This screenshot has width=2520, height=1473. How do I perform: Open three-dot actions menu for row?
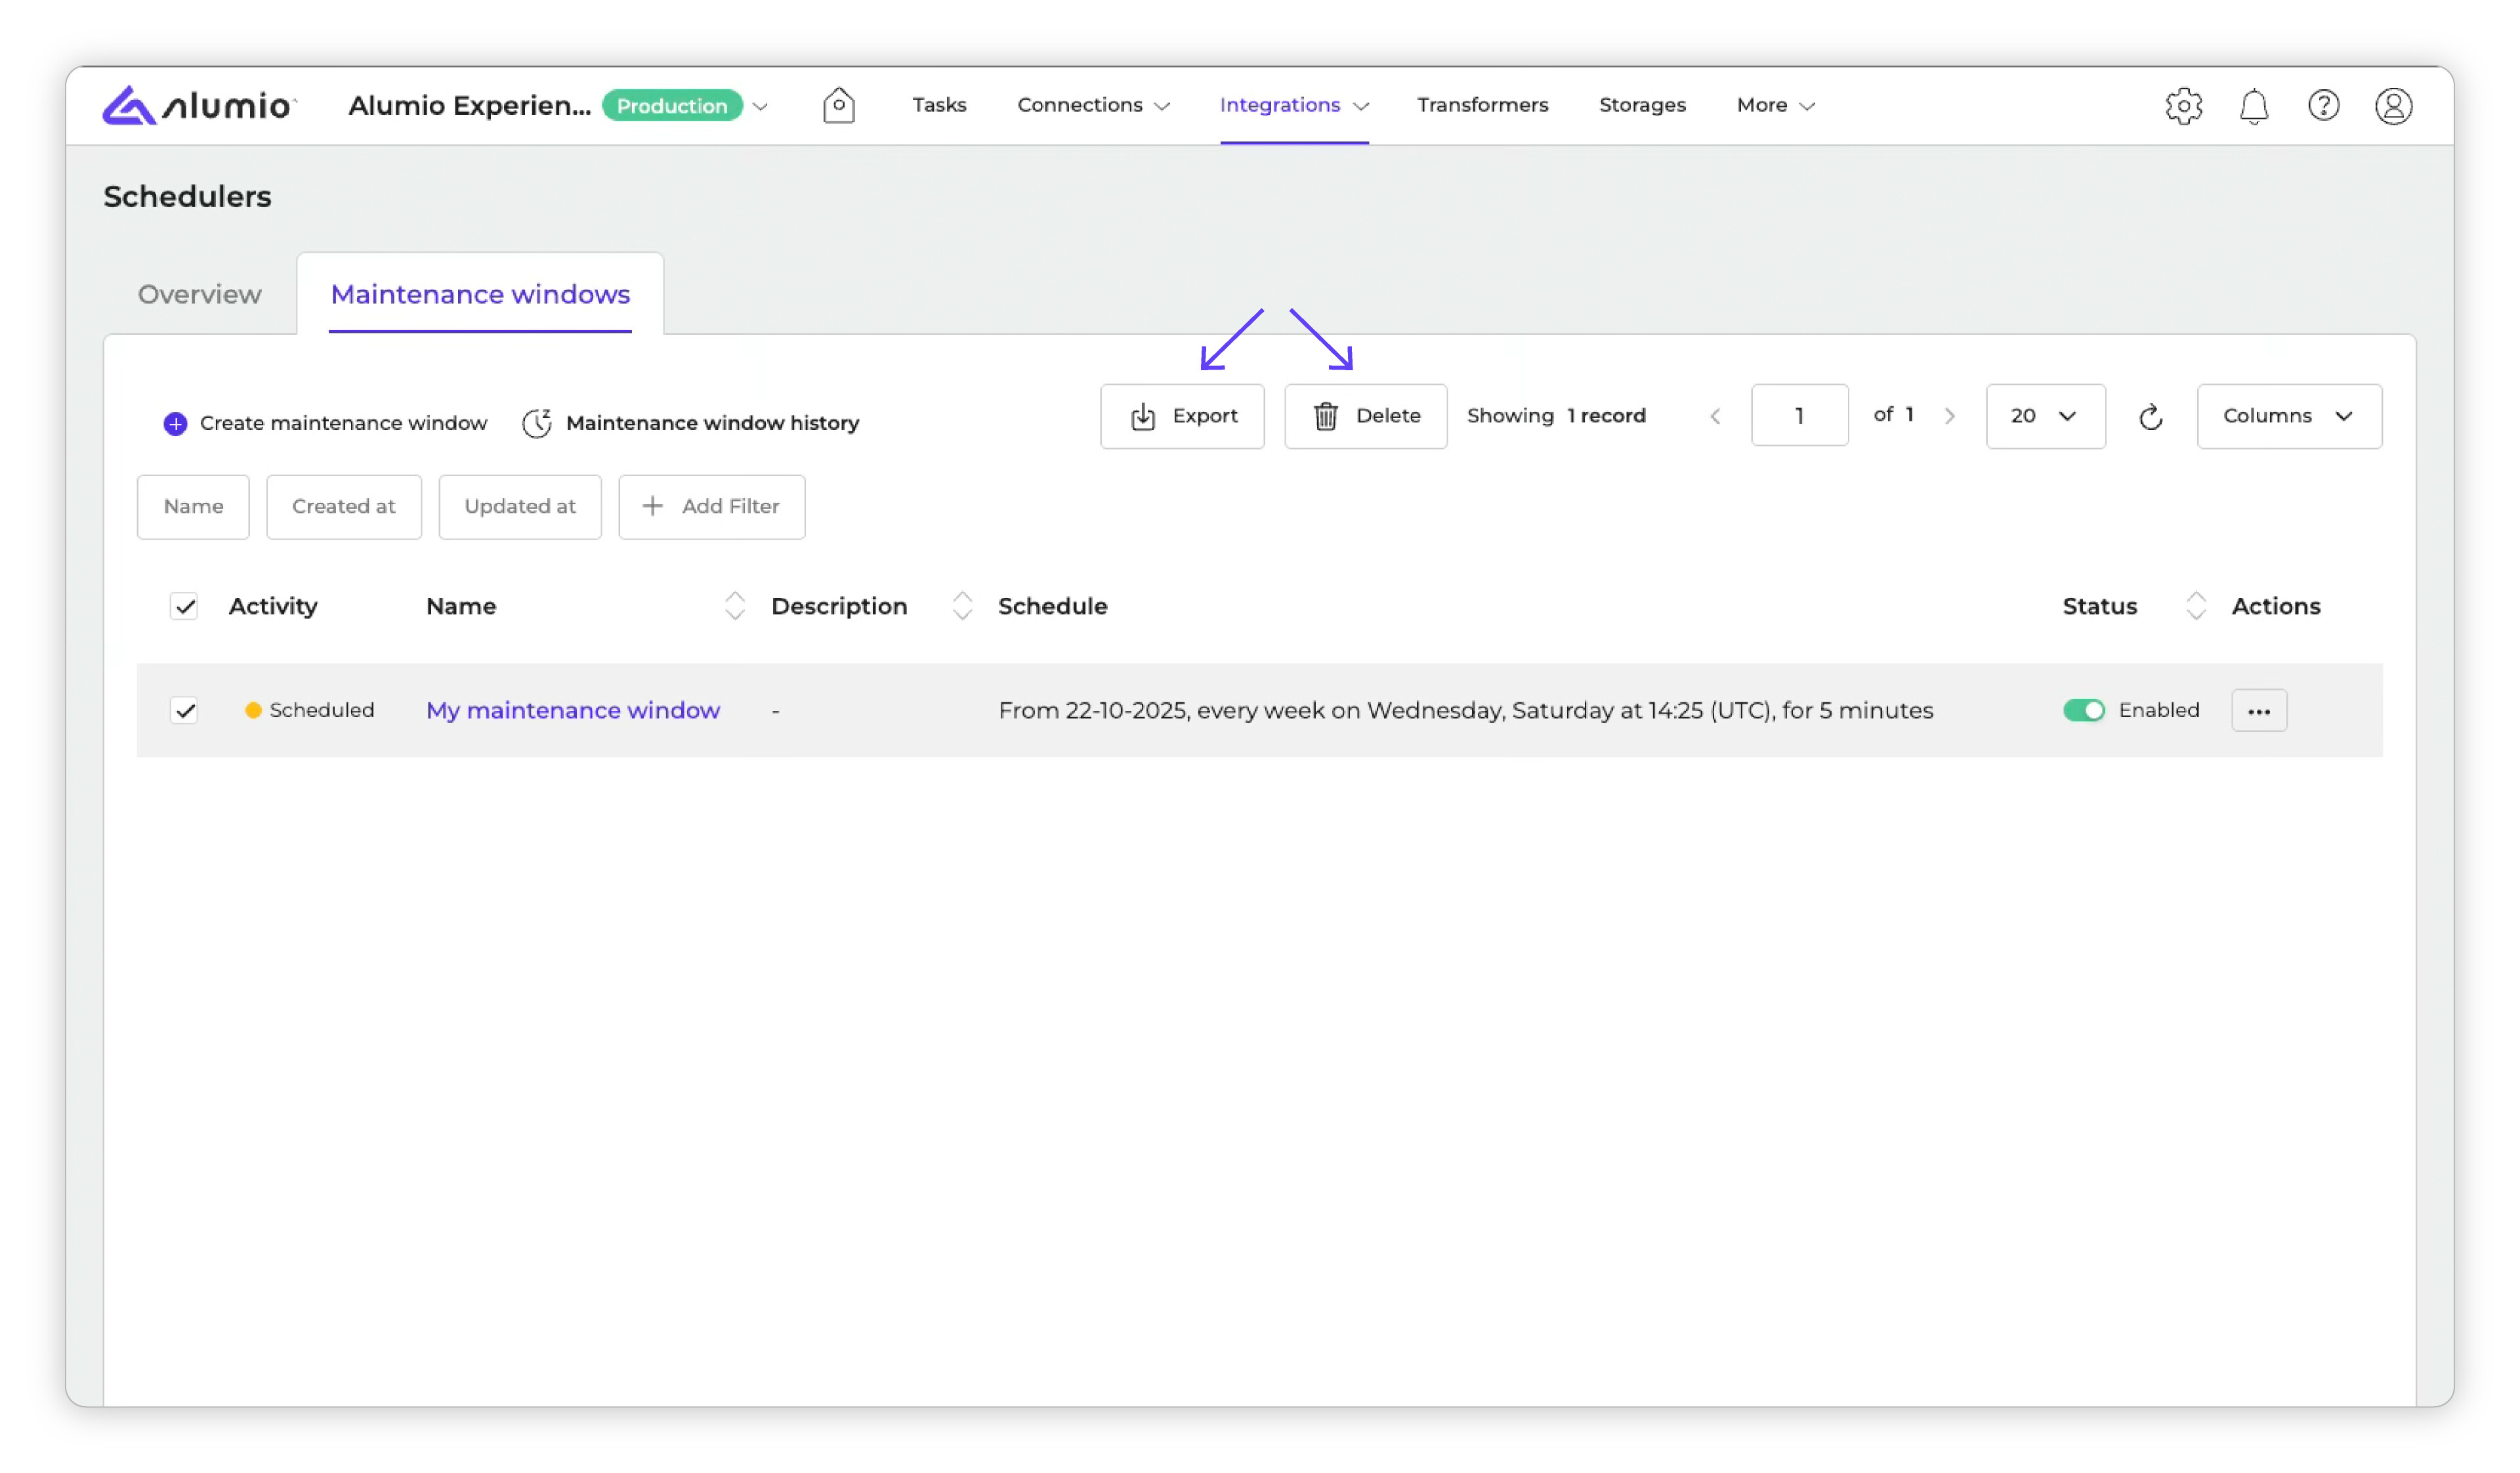coord(2258,711)
